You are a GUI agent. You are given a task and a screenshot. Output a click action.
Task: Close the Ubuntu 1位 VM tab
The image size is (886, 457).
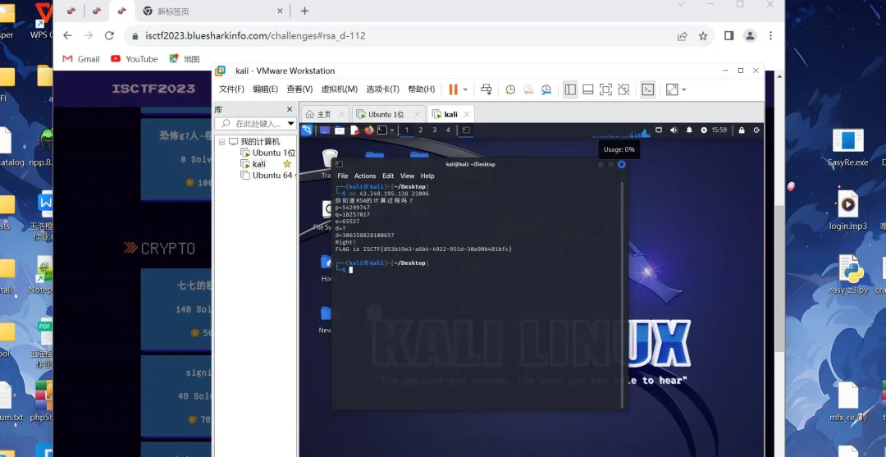[417, 114]
